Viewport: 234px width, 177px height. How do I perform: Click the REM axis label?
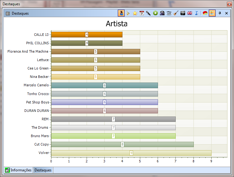(x=45, y=119)
